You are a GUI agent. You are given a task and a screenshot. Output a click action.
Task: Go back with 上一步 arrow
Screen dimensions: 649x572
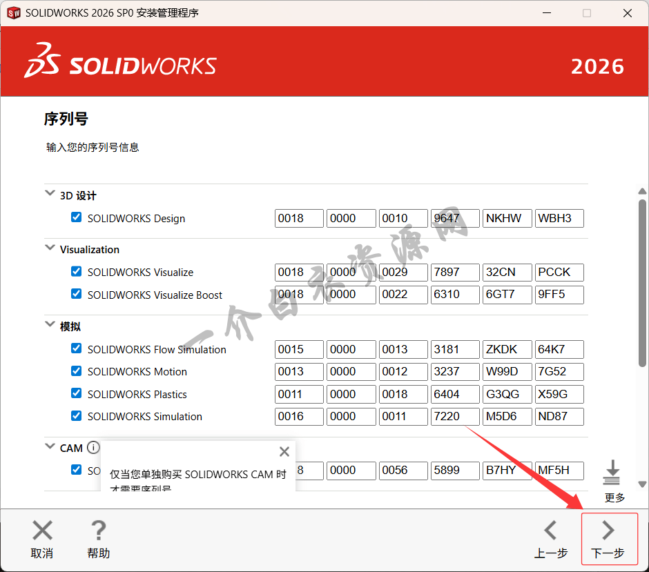[x=550, y=531]
